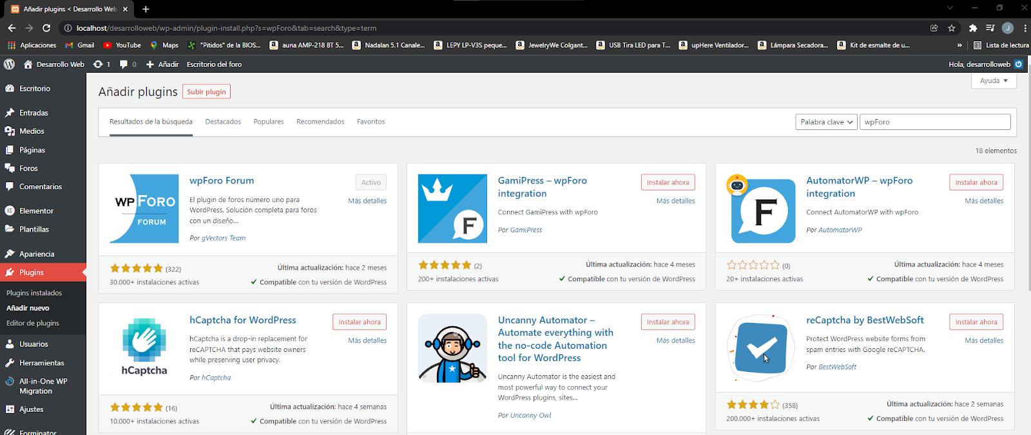Switch to the Recomendados tab

click(x=320, y=122)
